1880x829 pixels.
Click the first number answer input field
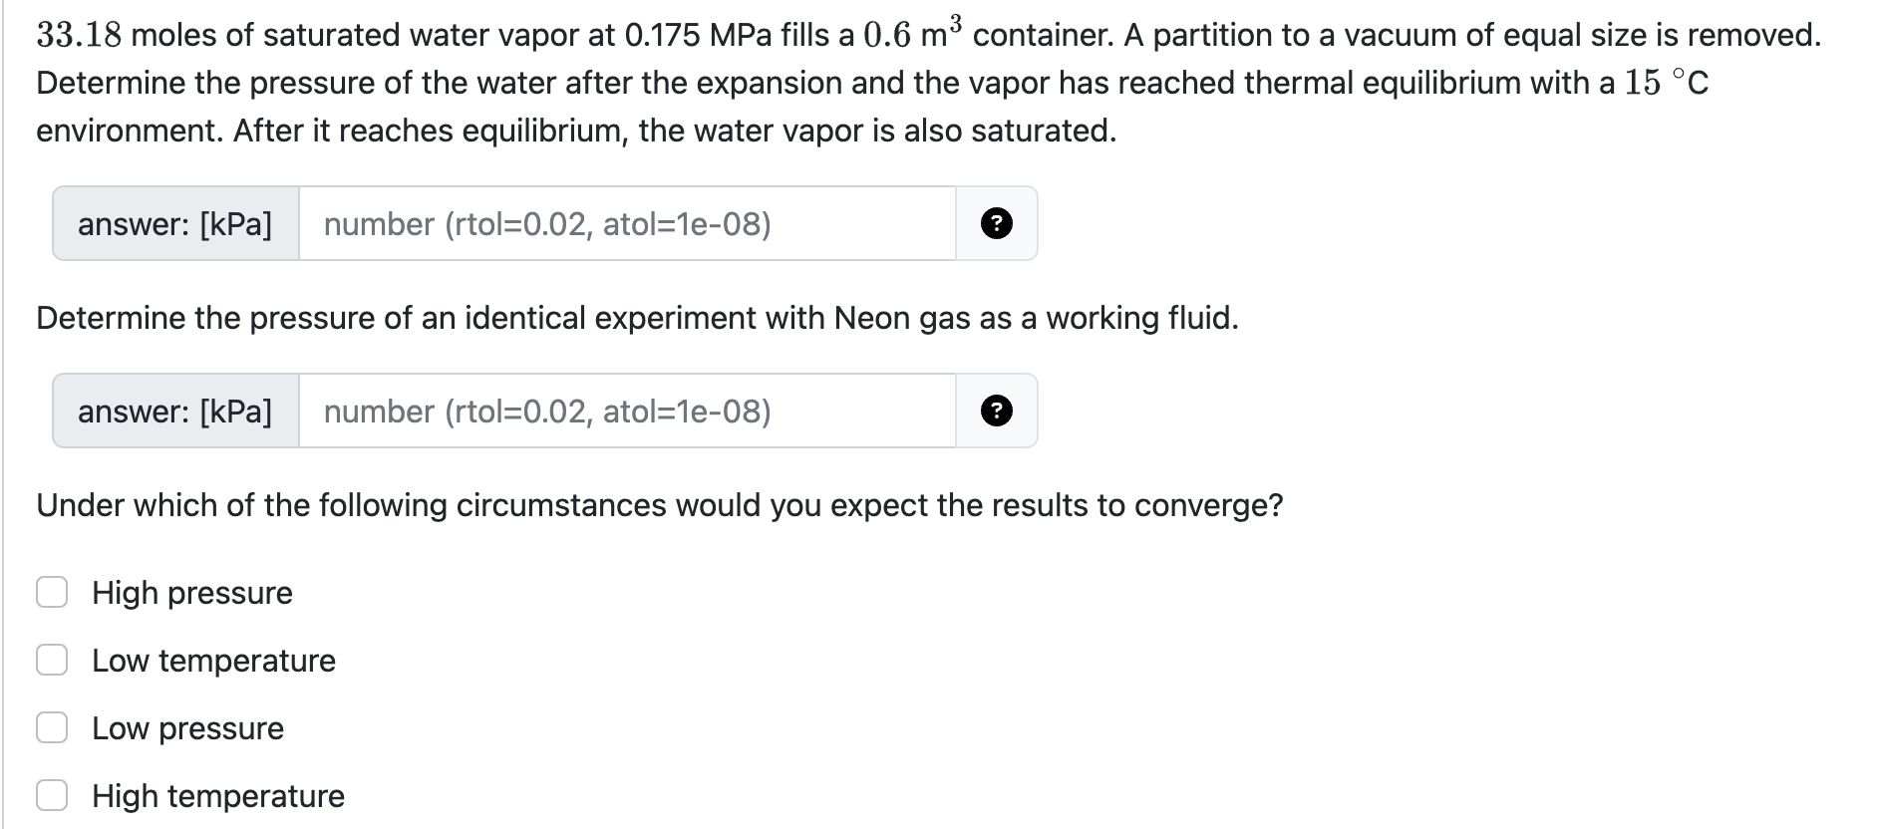628,224
